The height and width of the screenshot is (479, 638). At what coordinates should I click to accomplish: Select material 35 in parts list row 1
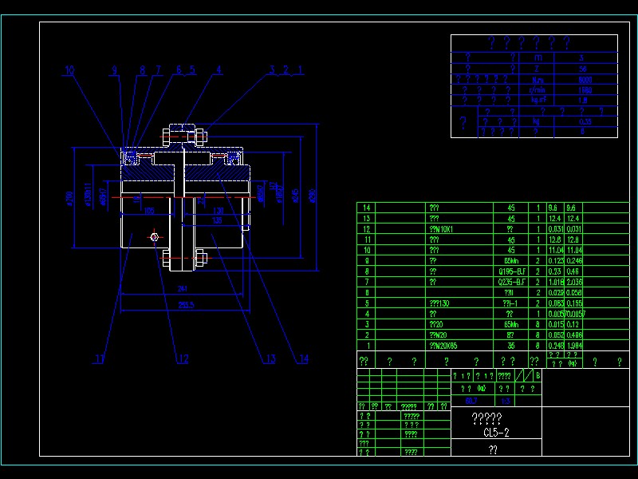[x=511, y=346]
